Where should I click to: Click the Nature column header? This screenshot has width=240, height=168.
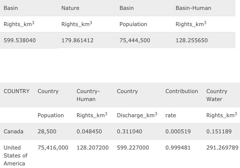point(70,8)
